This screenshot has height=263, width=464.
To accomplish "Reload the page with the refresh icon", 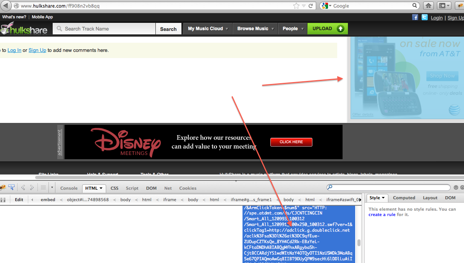I will pos(311,6).
